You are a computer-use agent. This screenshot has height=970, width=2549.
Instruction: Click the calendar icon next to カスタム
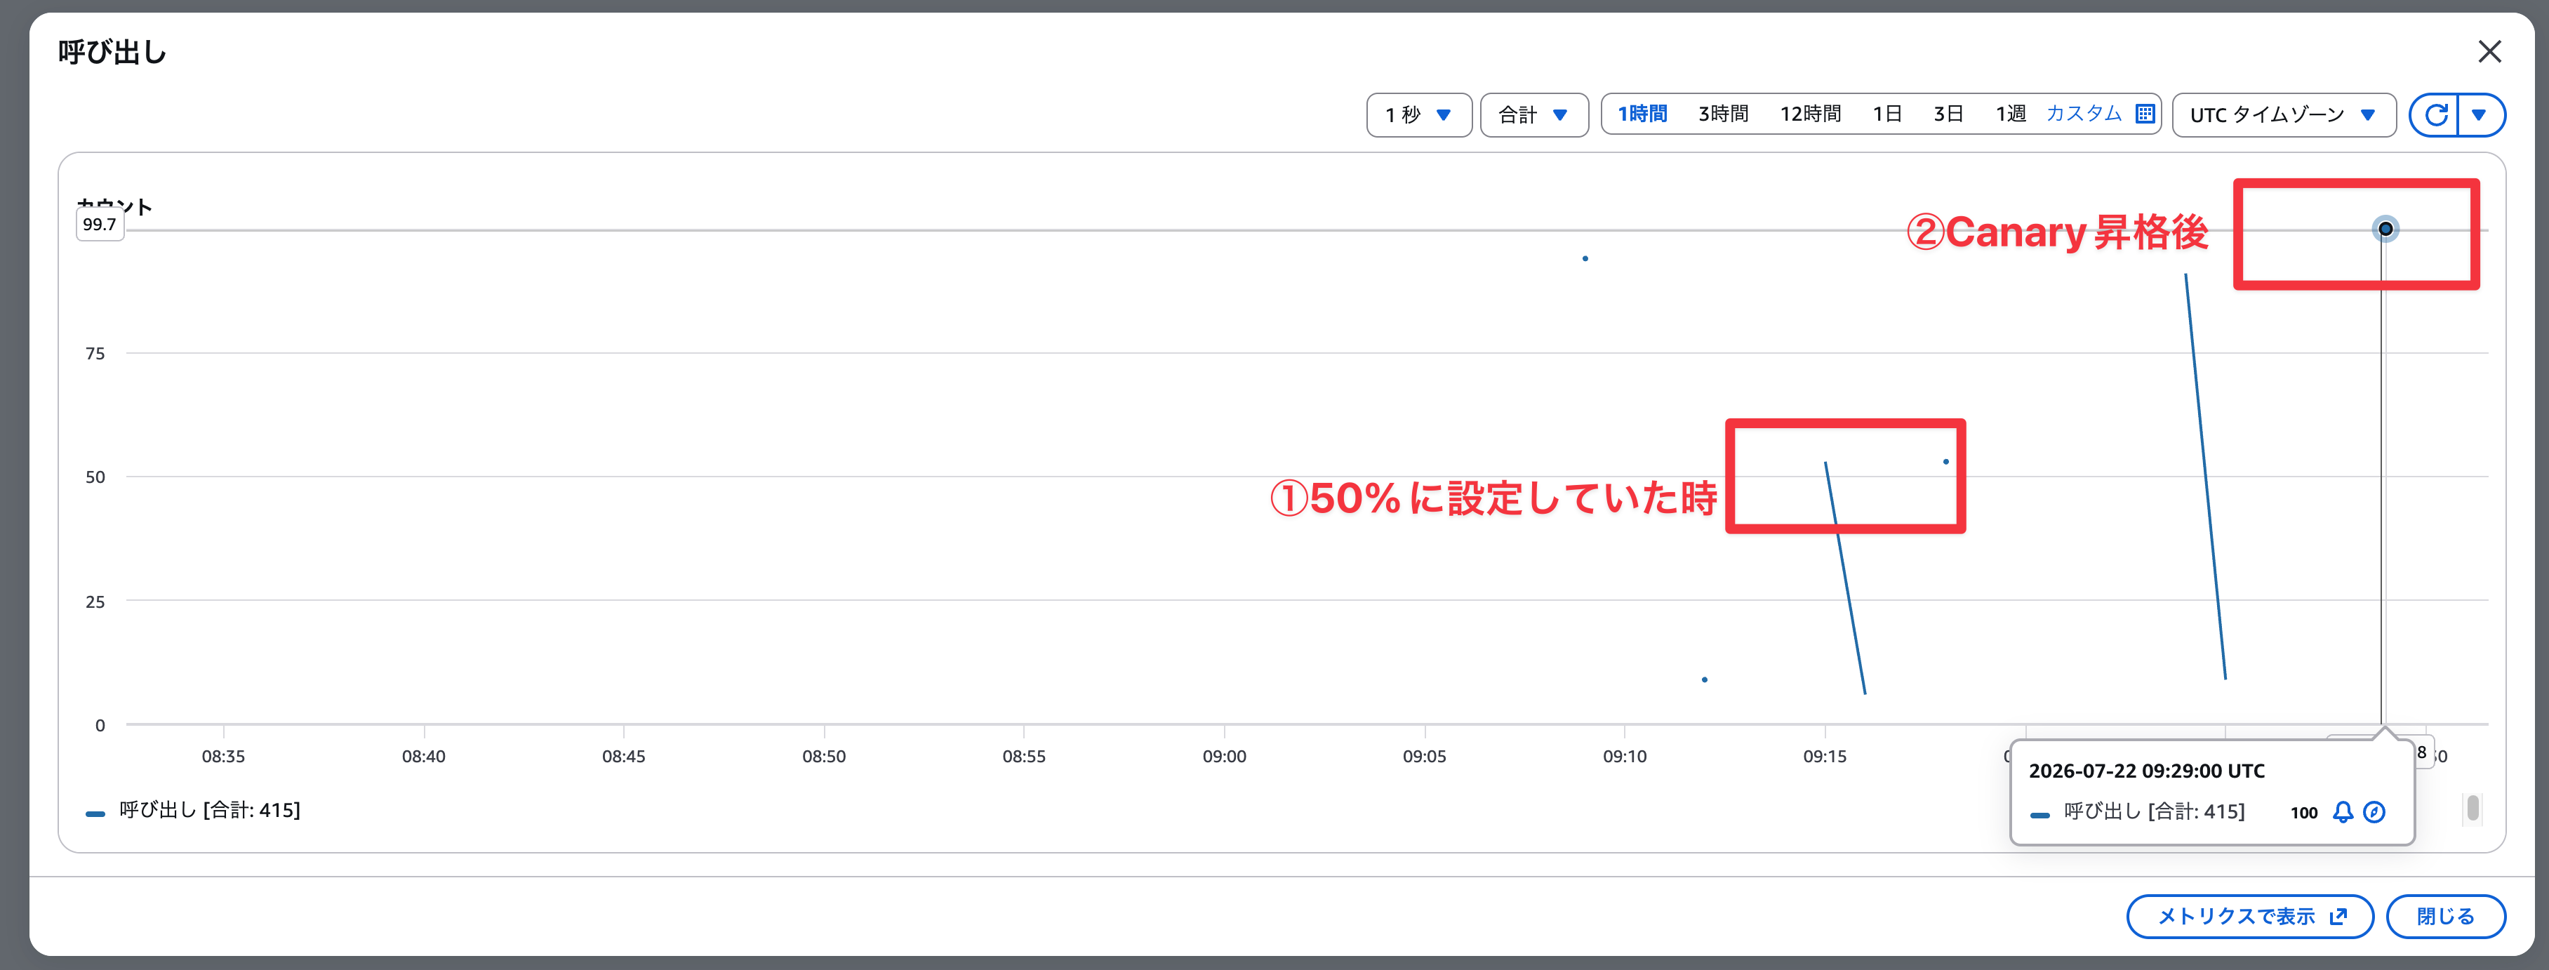tap(2145, 114)
